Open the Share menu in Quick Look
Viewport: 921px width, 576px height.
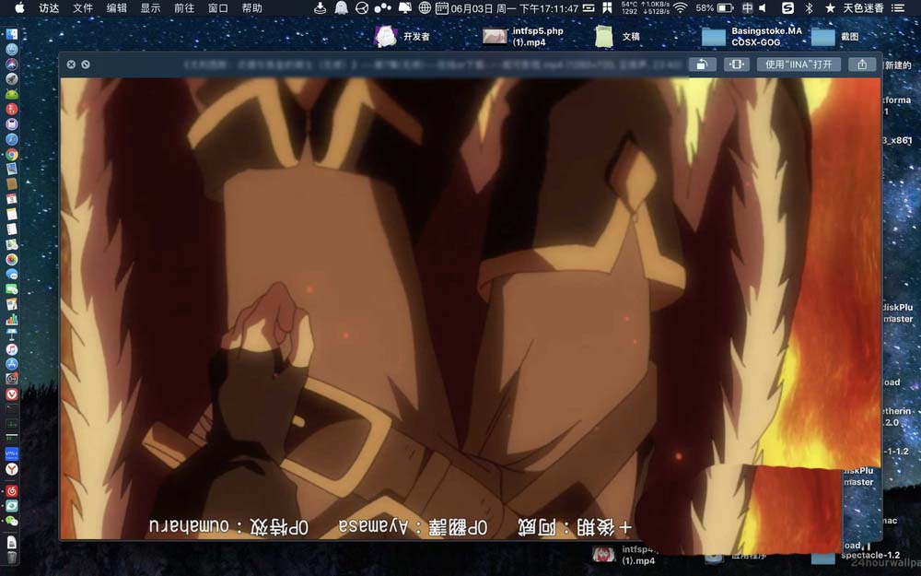click(x=862, y=65)
